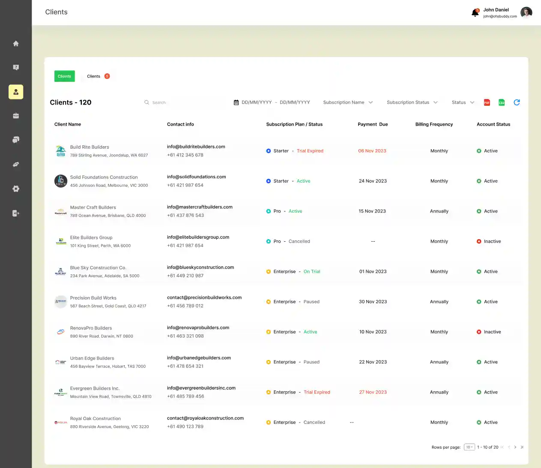Open the Build Rite Builders client
This screenshot has height=468, width=541.
click(x=90, y=147)
